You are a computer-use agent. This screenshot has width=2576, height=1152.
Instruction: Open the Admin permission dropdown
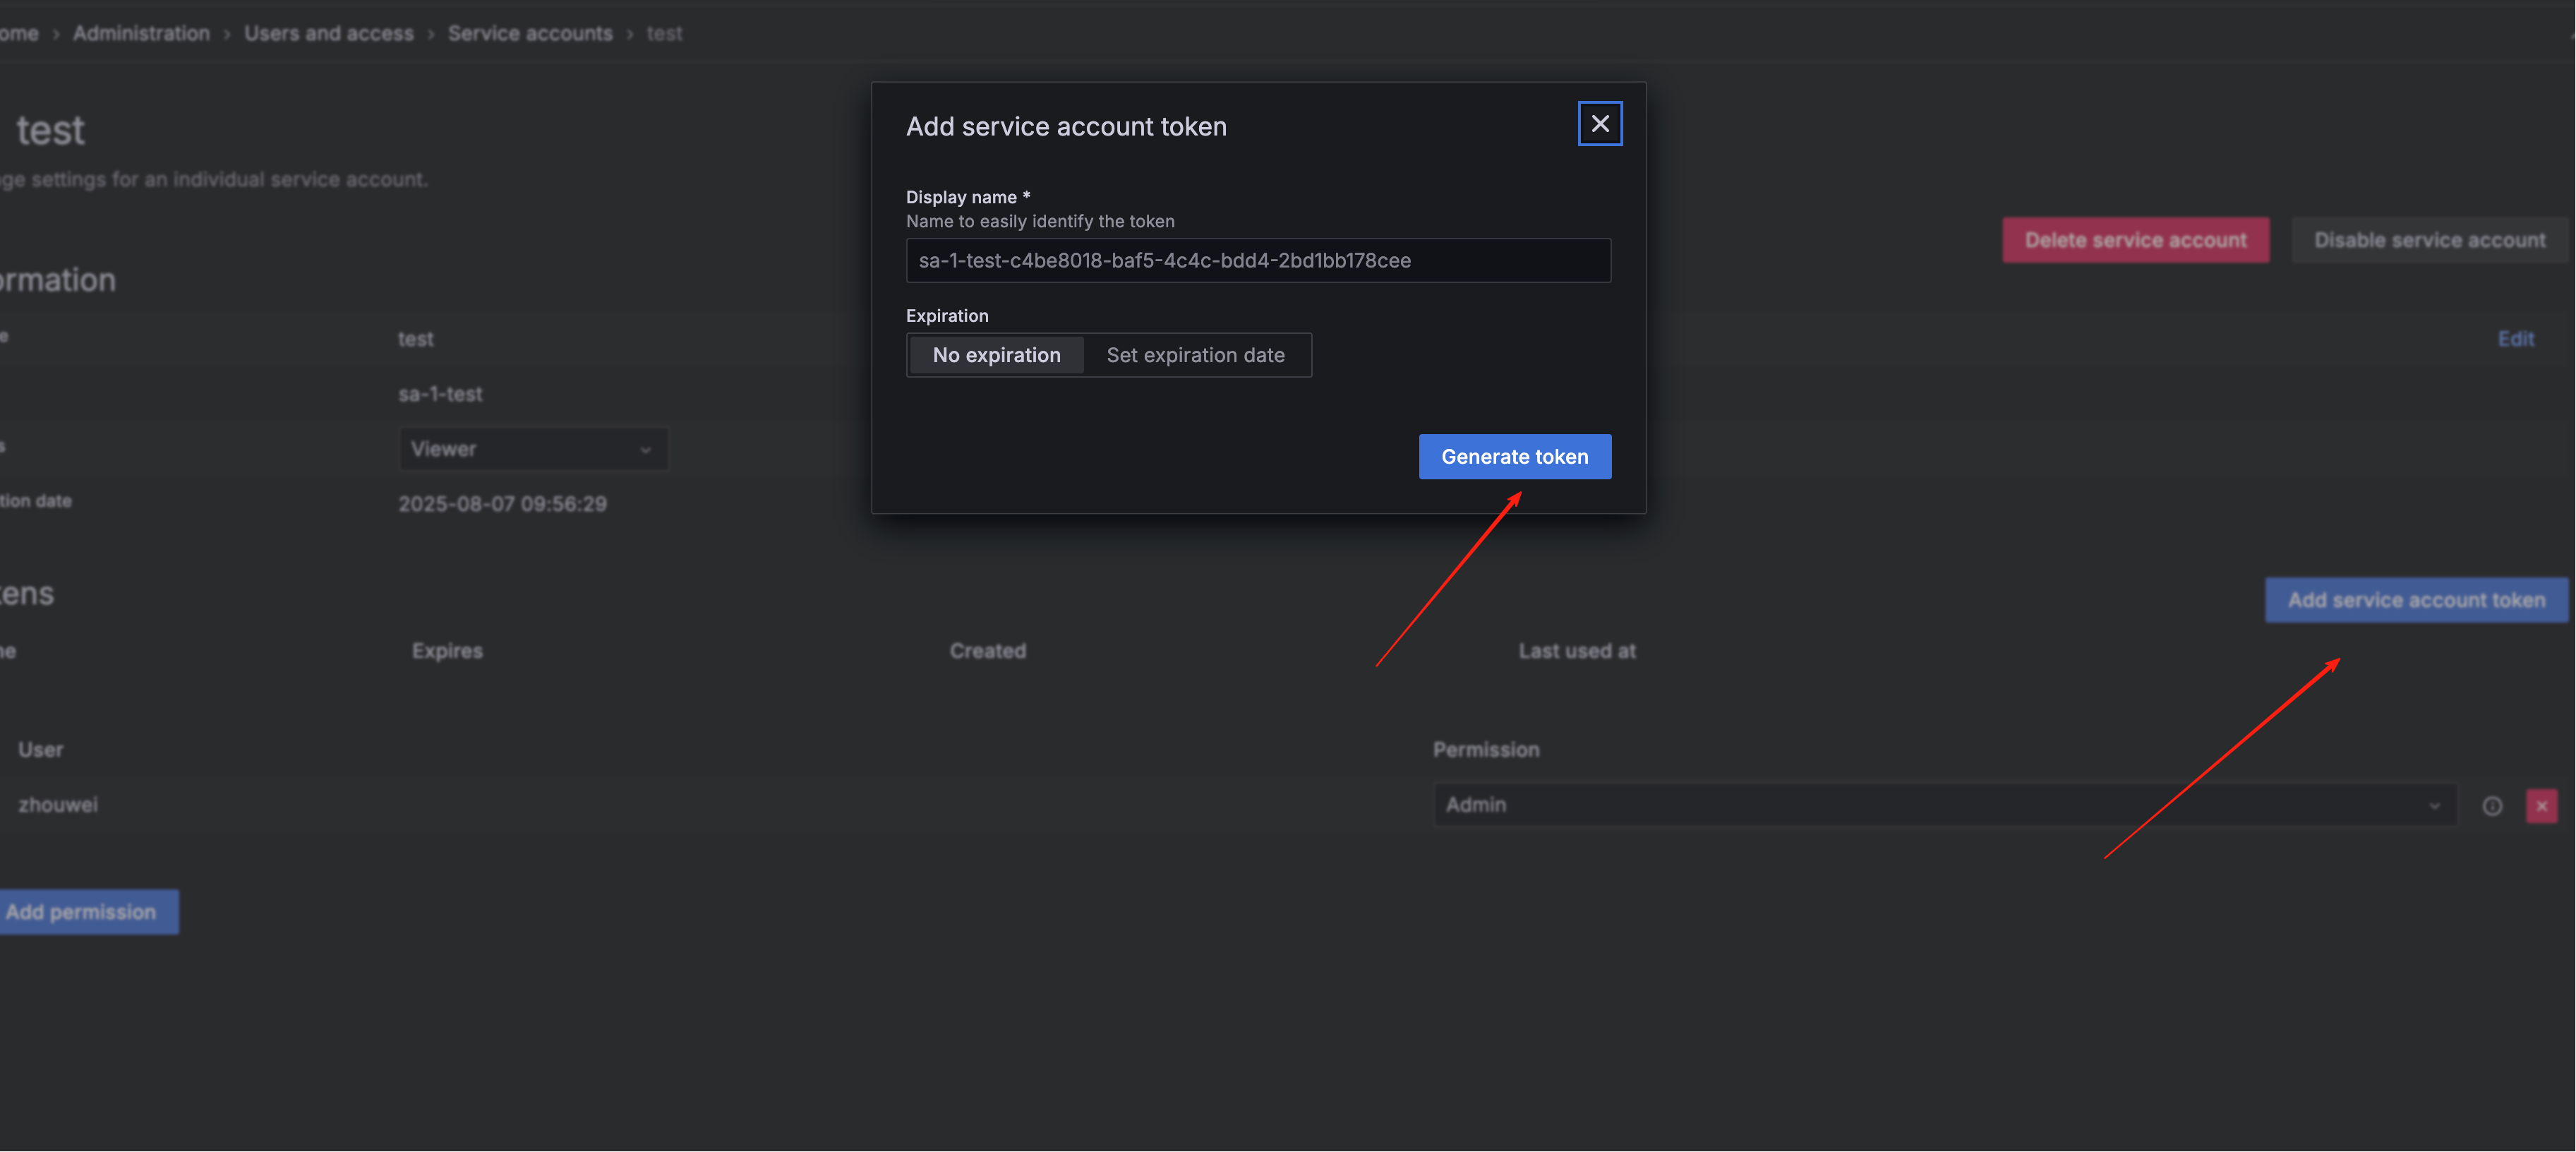click(1945, 805)
